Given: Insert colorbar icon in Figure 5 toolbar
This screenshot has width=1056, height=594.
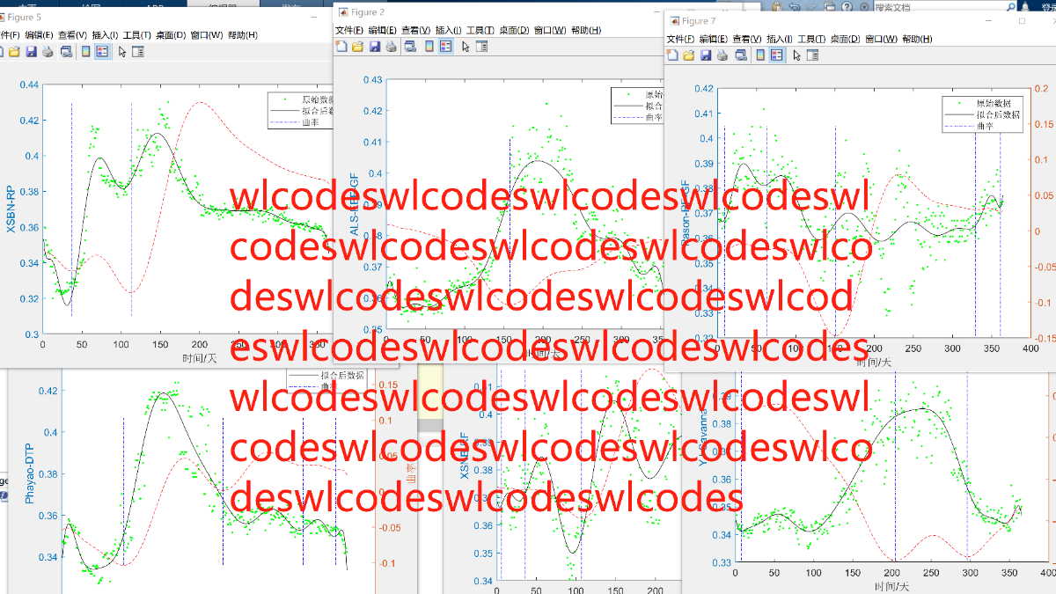Looking at the screenshot, I should pos(85,52).
